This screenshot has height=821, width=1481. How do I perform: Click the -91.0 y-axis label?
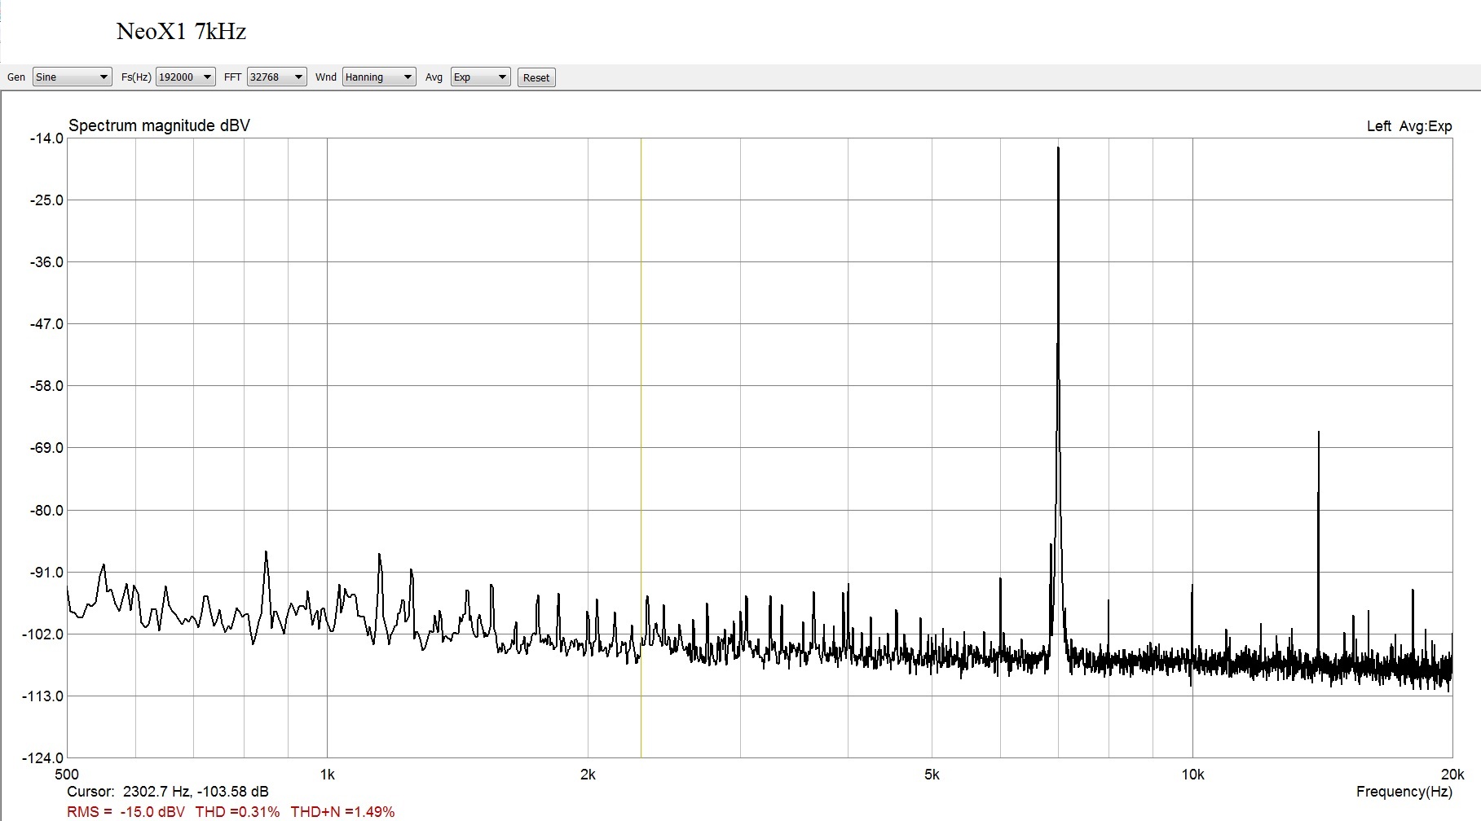(x=46, y=573)
